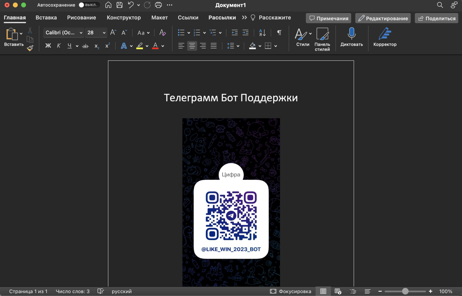Toggle paragraph marks display
The height and width of the screenshot is (296, 462).
point(279,32)
